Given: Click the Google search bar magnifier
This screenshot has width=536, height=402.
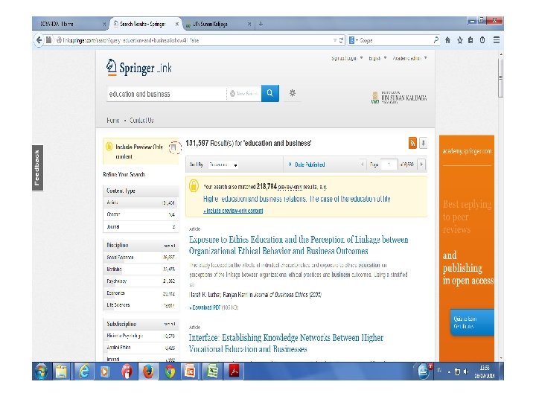Looking at the screenshot, I should pos(435,40).
